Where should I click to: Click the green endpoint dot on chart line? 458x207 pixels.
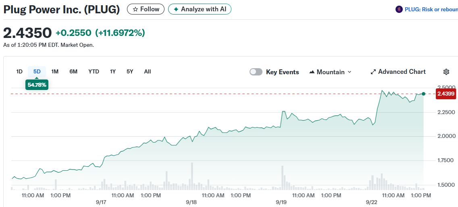coord(424,94)
